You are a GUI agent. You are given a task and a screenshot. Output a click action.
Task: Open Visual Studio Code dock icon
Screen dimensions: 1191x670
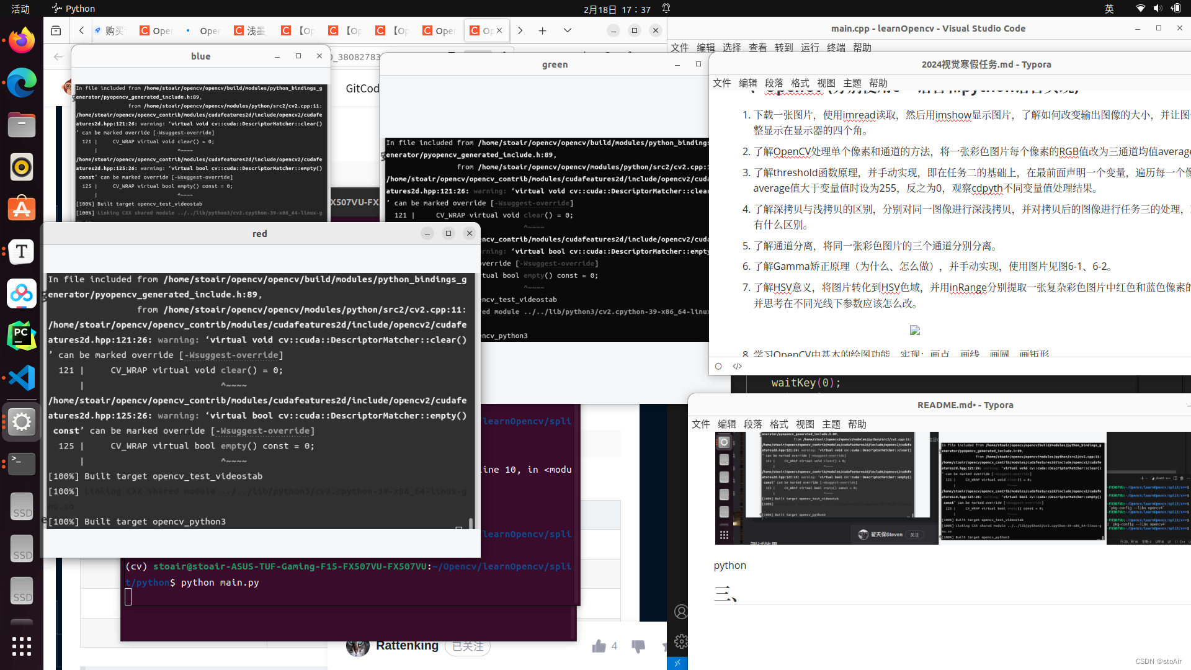click(22, 378)
